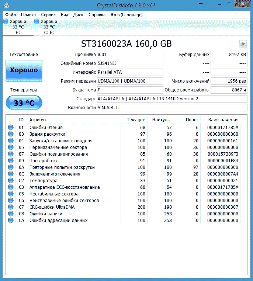Click the Интерфейс field Parallel ATA

click(130, 72)
